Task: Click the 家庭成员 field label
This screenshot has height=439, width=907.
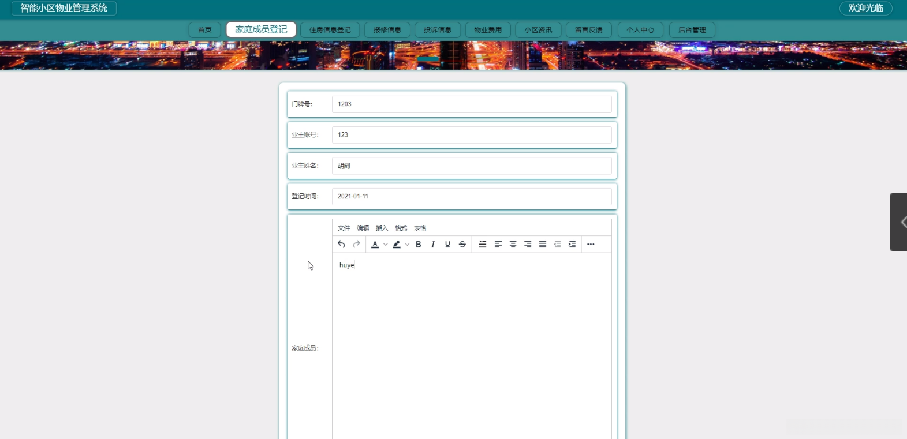Action: [x=305, y=348]
